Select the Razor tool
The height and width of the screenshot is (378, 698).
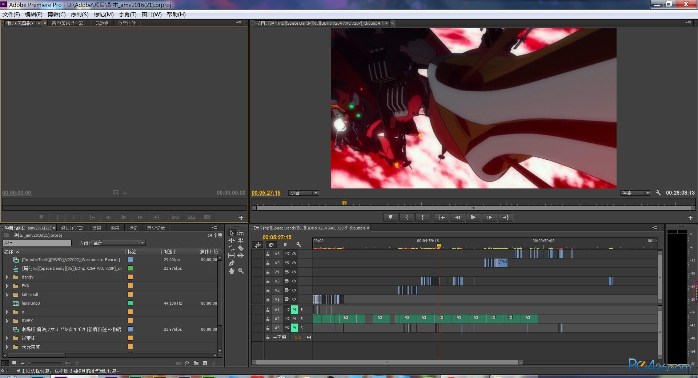pyautogui.click(x=241, y=248)
